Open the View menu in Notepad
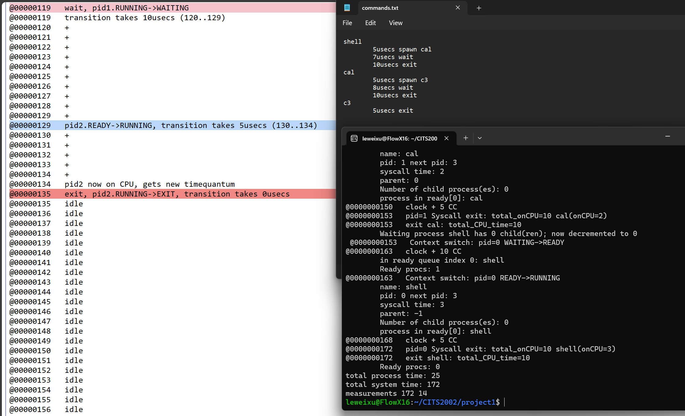 click(x=395, y=23)
